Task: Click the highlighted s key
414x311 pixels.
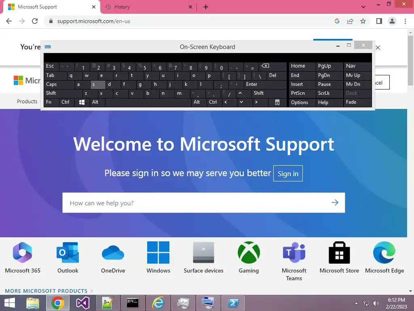Action: tap(97, 84)
